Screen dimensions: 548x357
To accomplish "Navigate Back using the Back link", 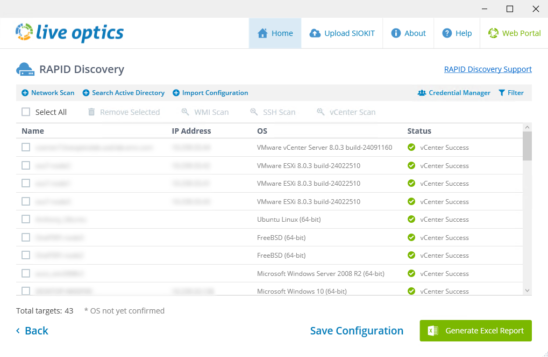I will click(x=32, y=331).
